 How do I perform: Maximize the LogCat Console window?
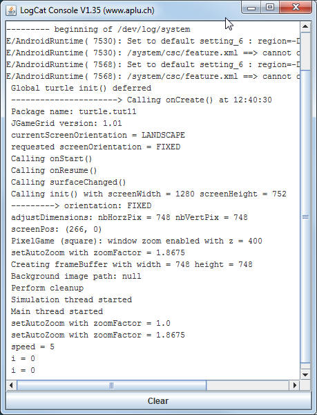(x=270, y=8)
